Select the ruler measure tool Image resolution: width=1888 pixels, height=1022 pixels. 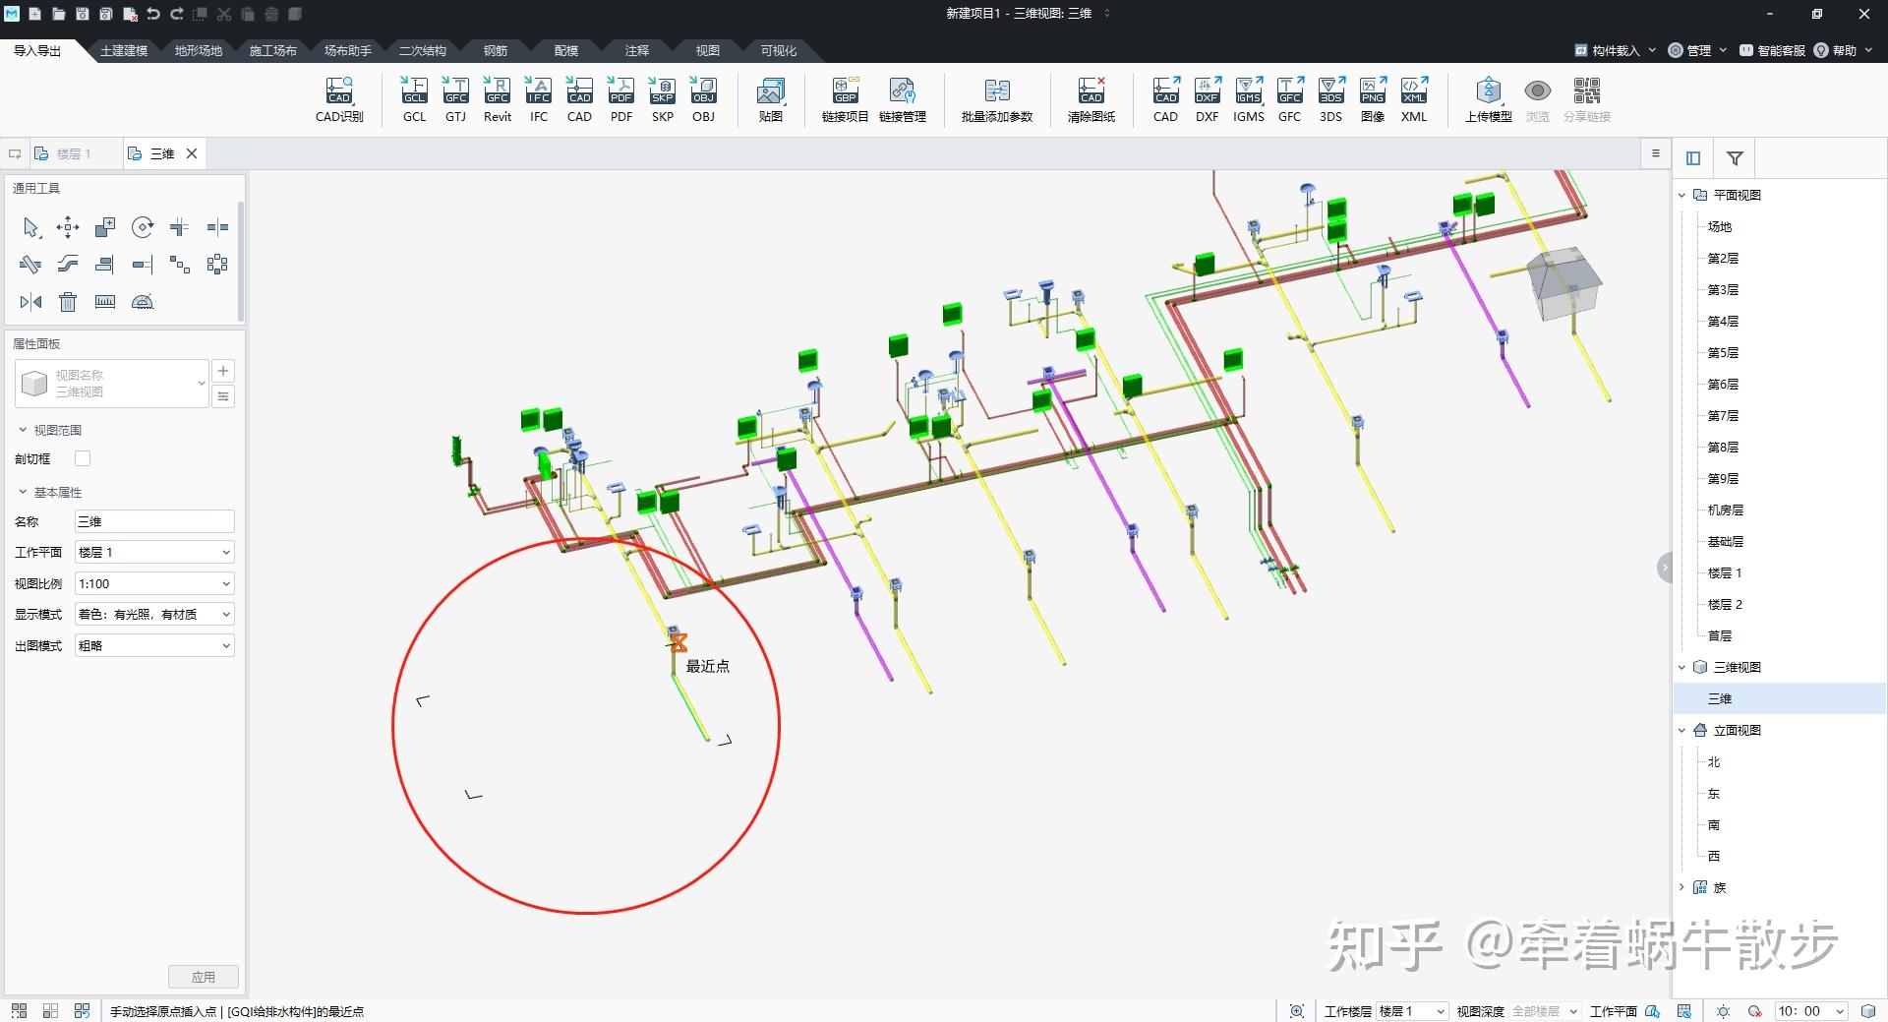coord(105,302)
